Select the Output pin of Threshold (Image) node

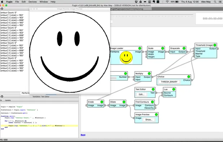(x=218, y=49)
